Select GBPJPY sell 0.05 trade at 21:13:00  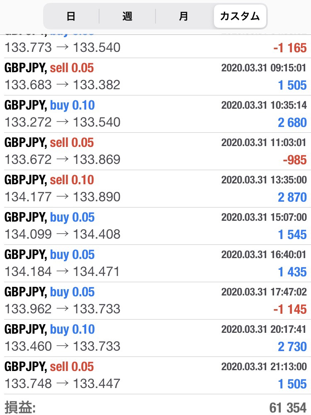[155, 375]
